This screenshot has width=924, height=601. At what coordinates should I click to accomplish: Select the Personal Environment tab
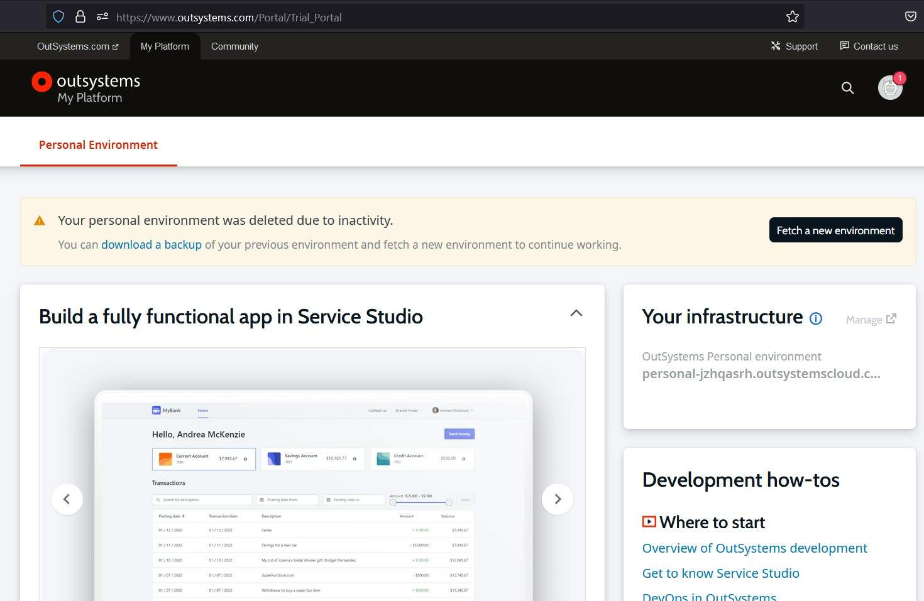[98, 145]
